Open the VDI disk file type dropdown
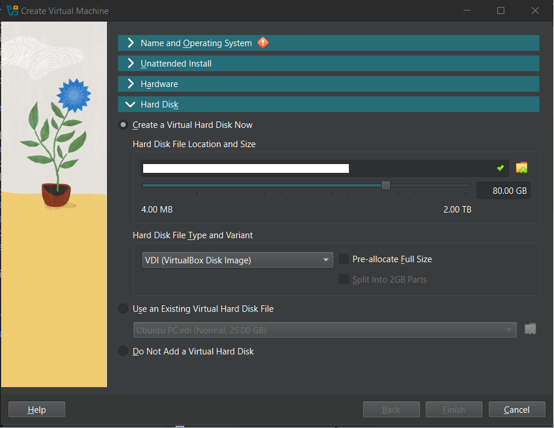The image size is (554, 428). point(237,260)
